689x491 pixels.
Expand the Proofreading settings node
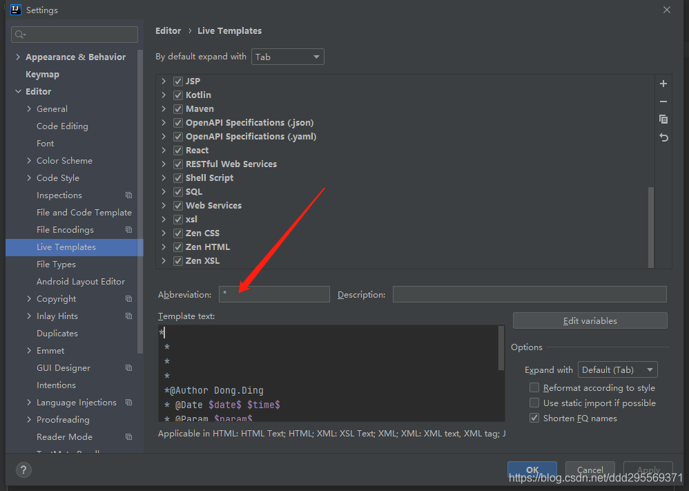point(29,419)
